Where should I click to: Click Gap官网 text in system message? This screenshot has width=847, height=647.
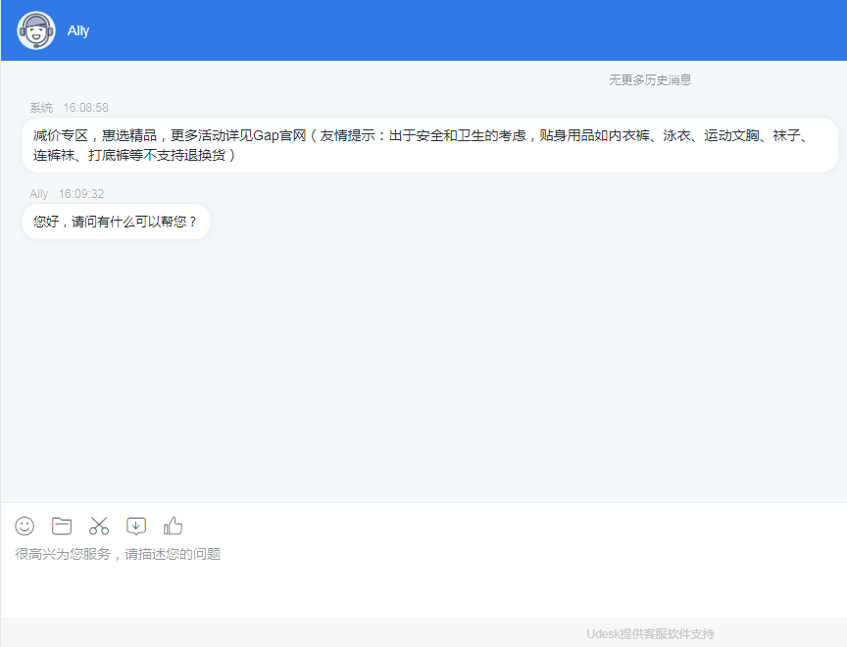point(280,135)
